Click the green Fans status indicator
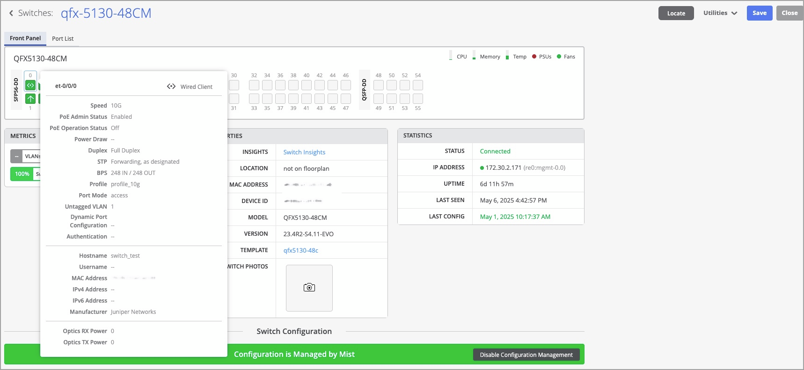 pyautogui.click(x=559, y=57)
